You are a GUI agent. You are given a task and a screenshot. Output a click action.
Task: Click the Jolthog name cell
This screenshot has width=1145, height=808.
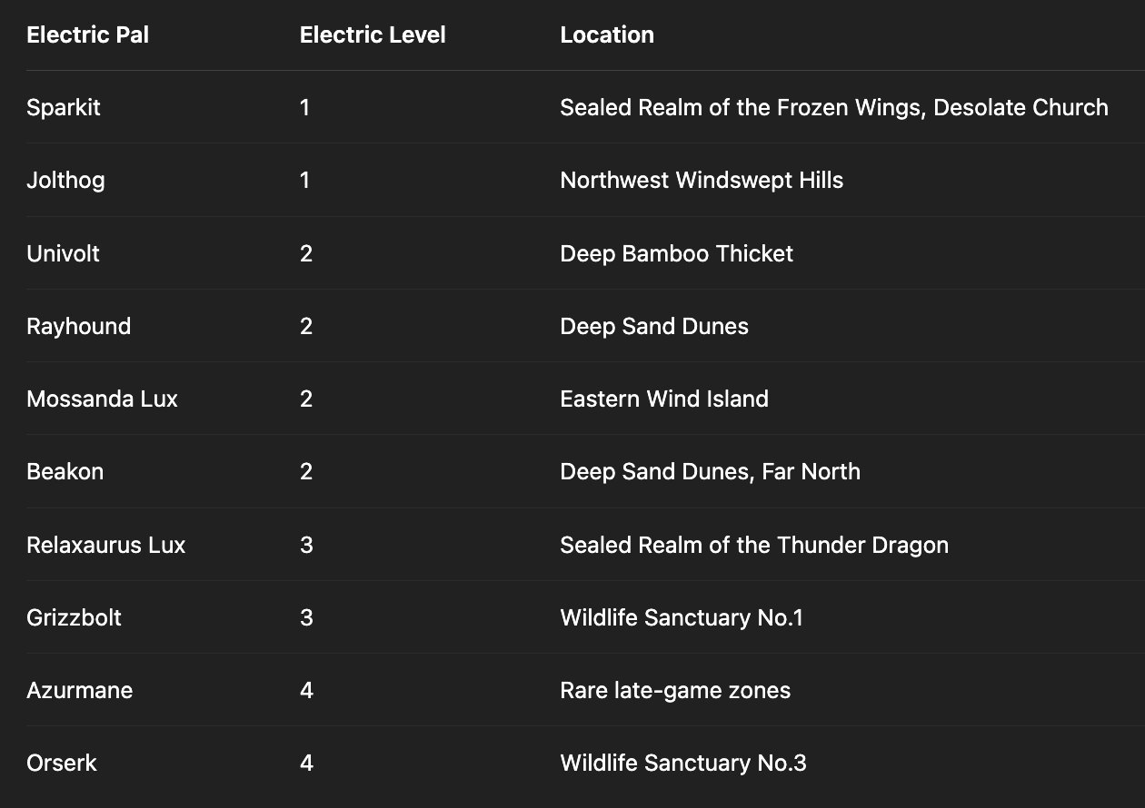tap(65, 180)
